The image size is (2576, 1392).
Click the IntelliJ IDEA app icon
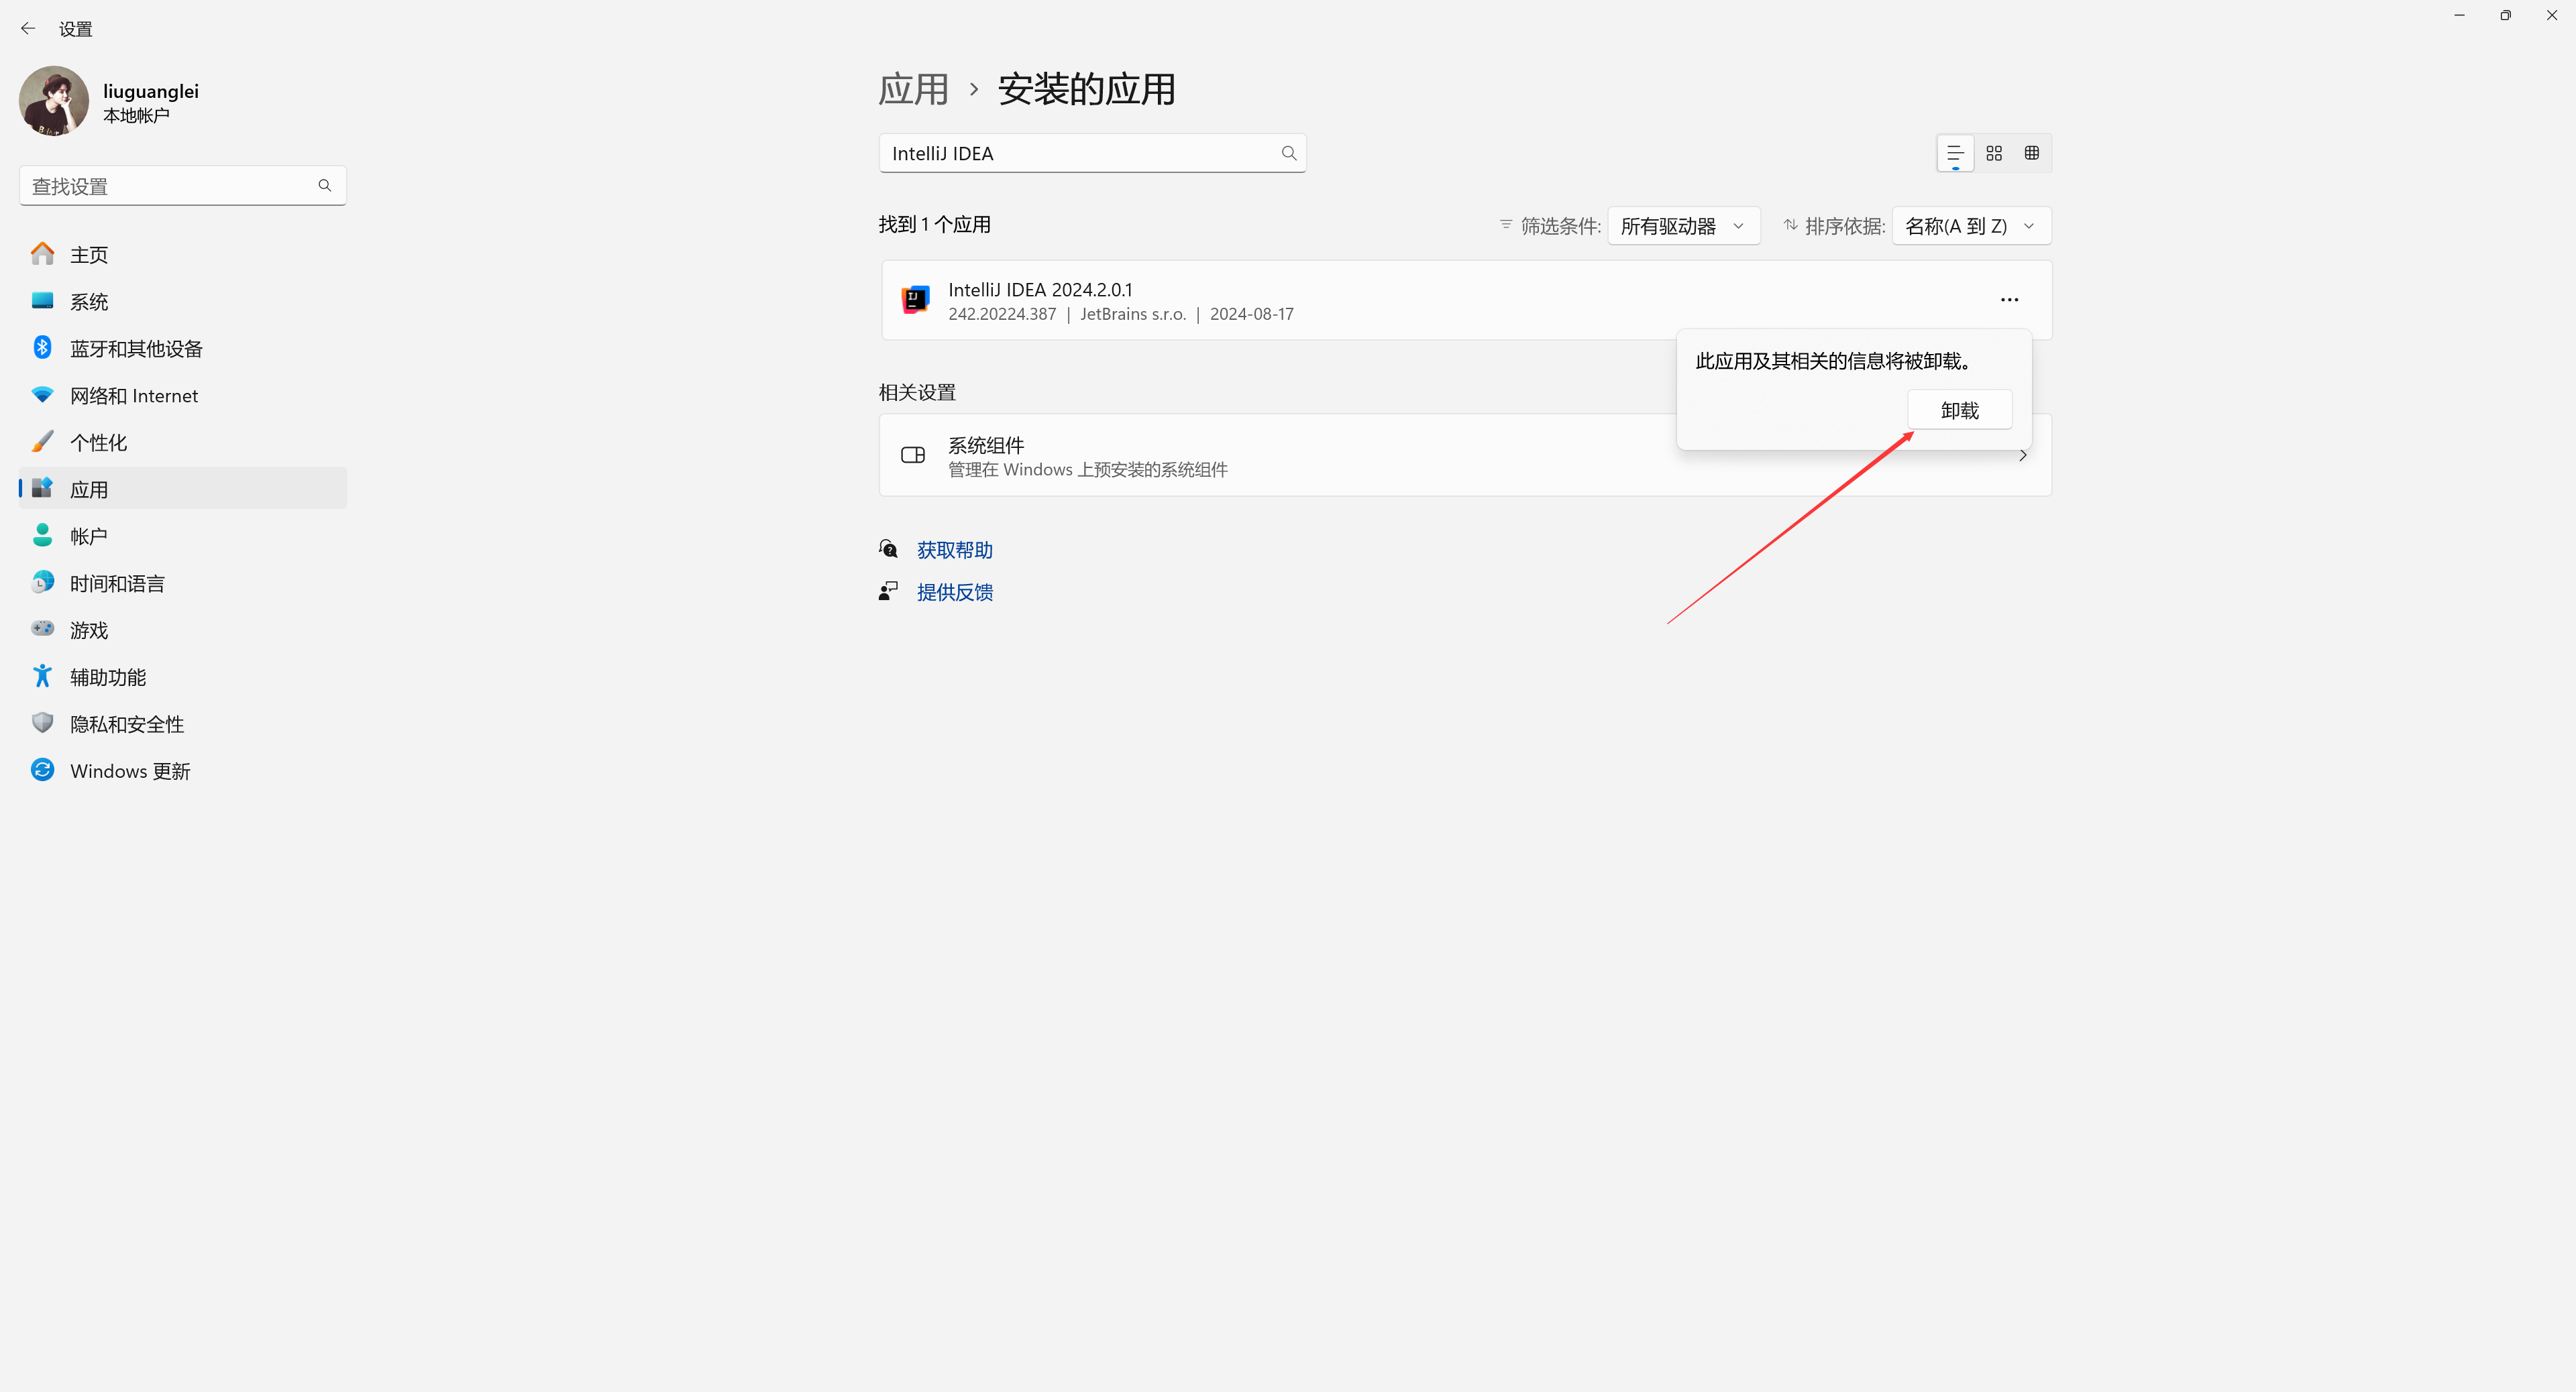tap(915, 300)
